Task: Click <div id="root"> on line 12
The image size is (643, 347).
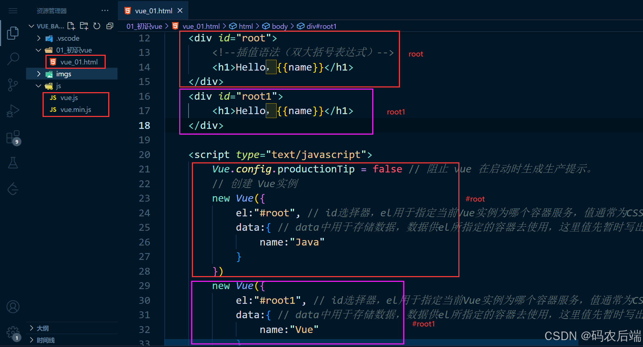Action: coord(233,38)
